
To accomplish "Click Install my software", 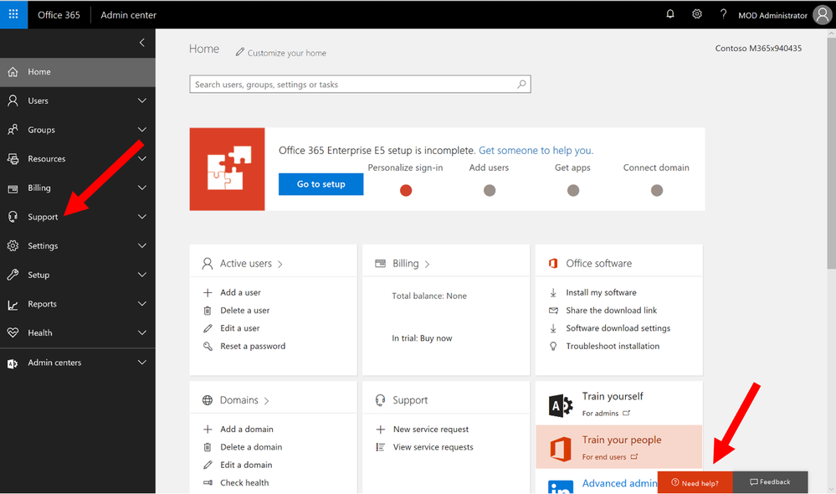I will 601,292.
